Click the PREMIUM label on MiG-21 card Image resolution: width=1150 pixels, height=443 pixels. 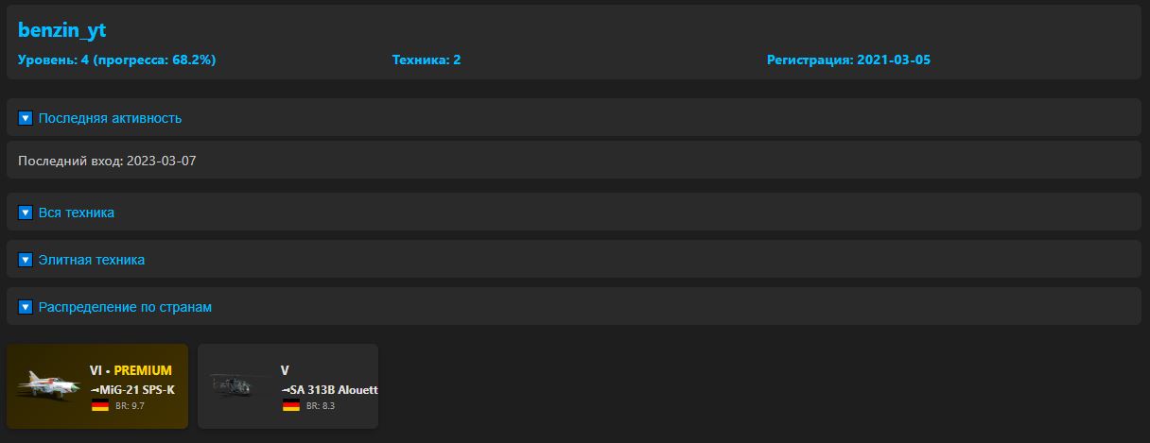click(143, 370)
